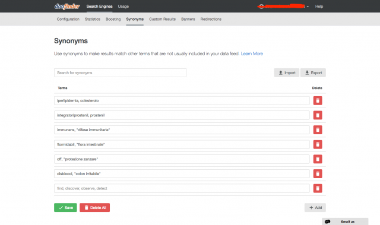Screen dimensions: 380x225
Task: Delete the iperlipidemia, colesterolo synonym row
Action: (x=318, y=100)
